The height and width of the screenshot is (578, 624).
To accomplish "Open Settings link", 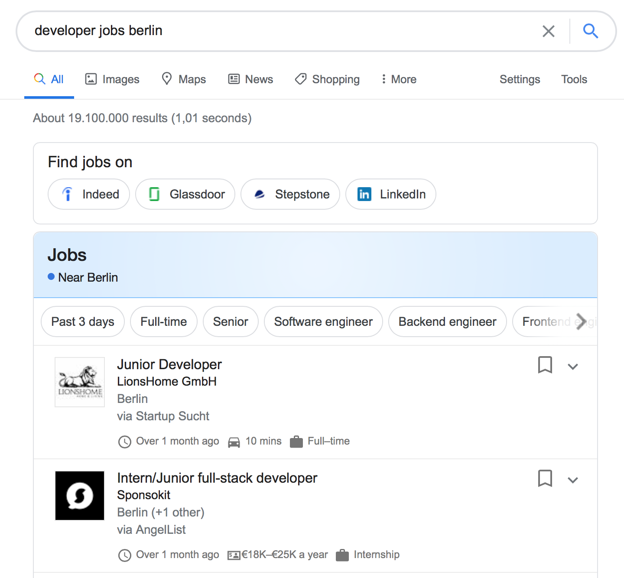I will [520, 79].
